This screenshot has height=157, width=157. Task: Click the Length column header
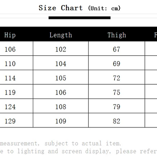click(x=61, y=35)
